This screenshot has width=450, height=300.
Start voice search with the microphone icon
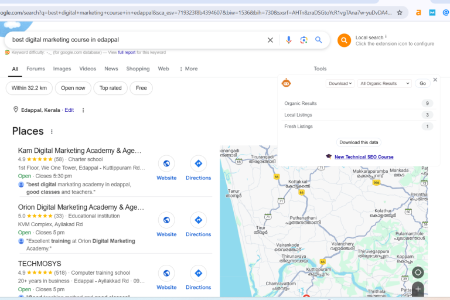tap(289, 40)
